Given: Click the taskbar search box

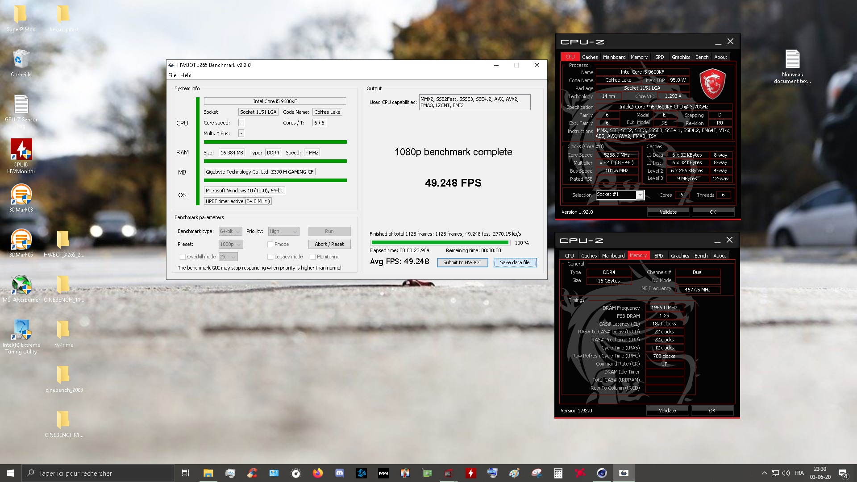Looking at the screenshot, I should (x=98, y=473).
